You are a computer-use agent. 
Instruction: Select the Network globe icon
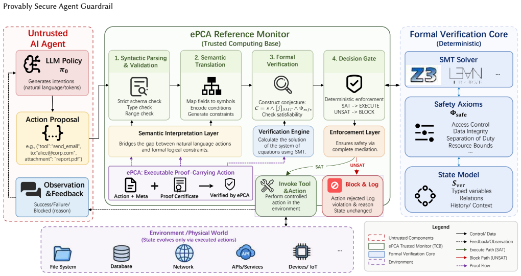[x=184, y=254]
